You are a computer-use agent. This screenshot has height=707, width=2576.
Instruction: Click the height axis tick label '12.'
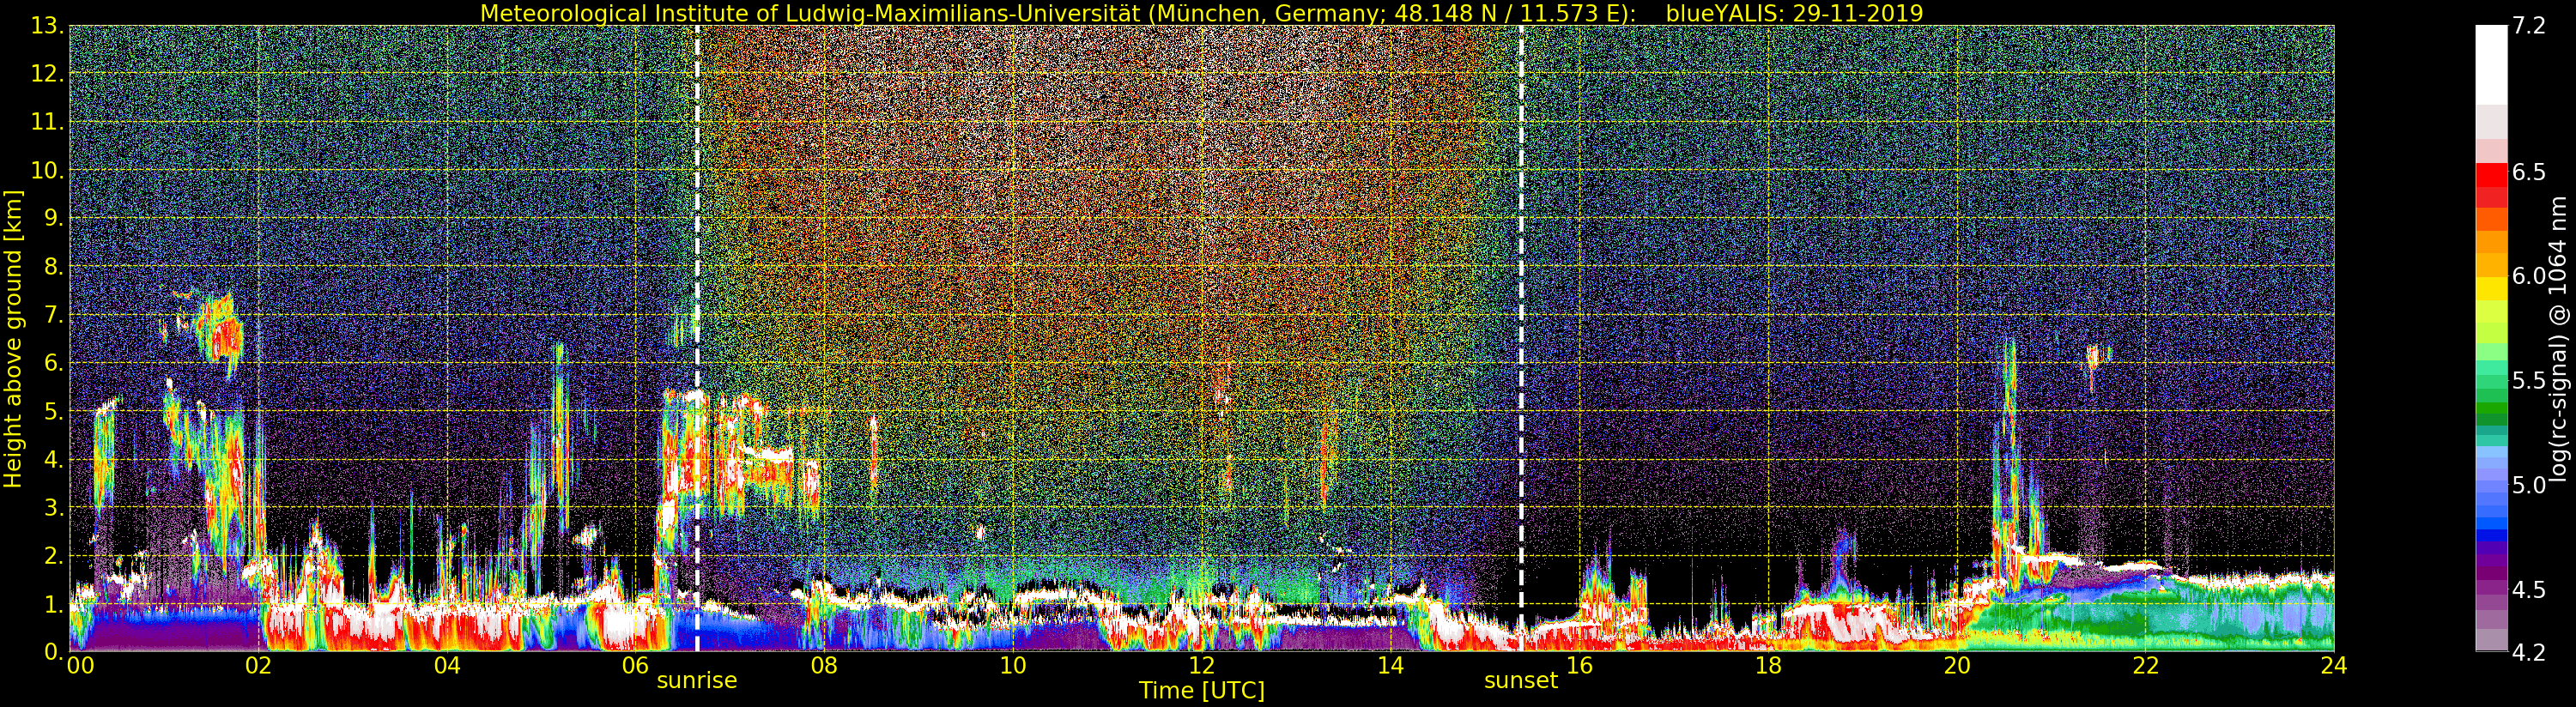pyautogui.click(x=47, y=74)
